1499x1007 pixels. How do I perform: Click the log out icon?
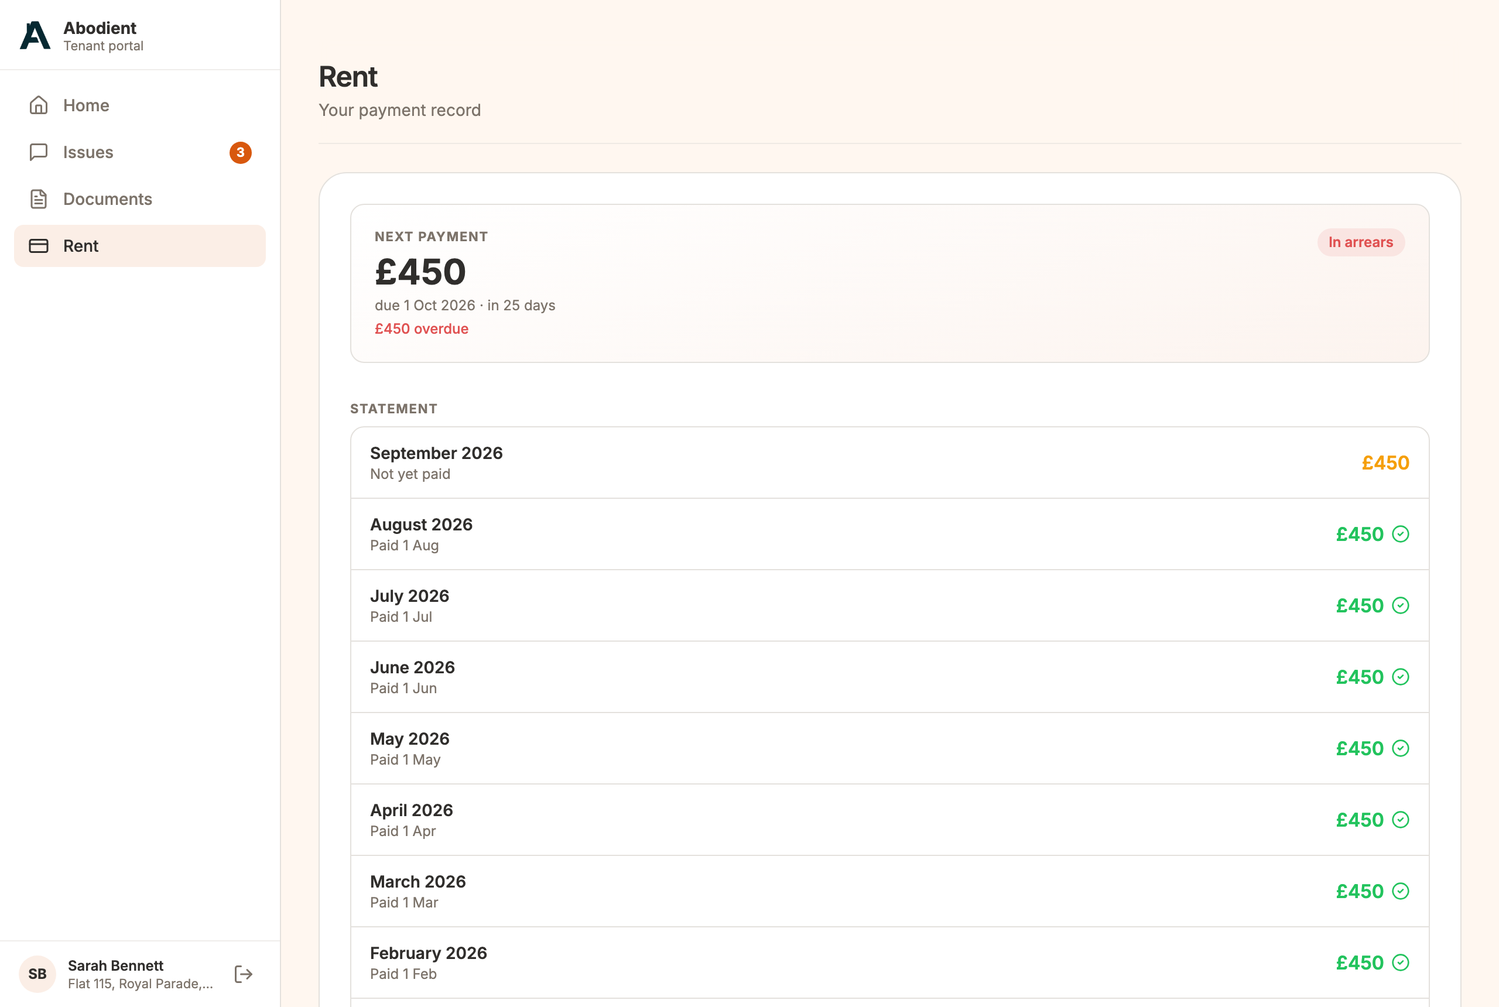[244, 974]
